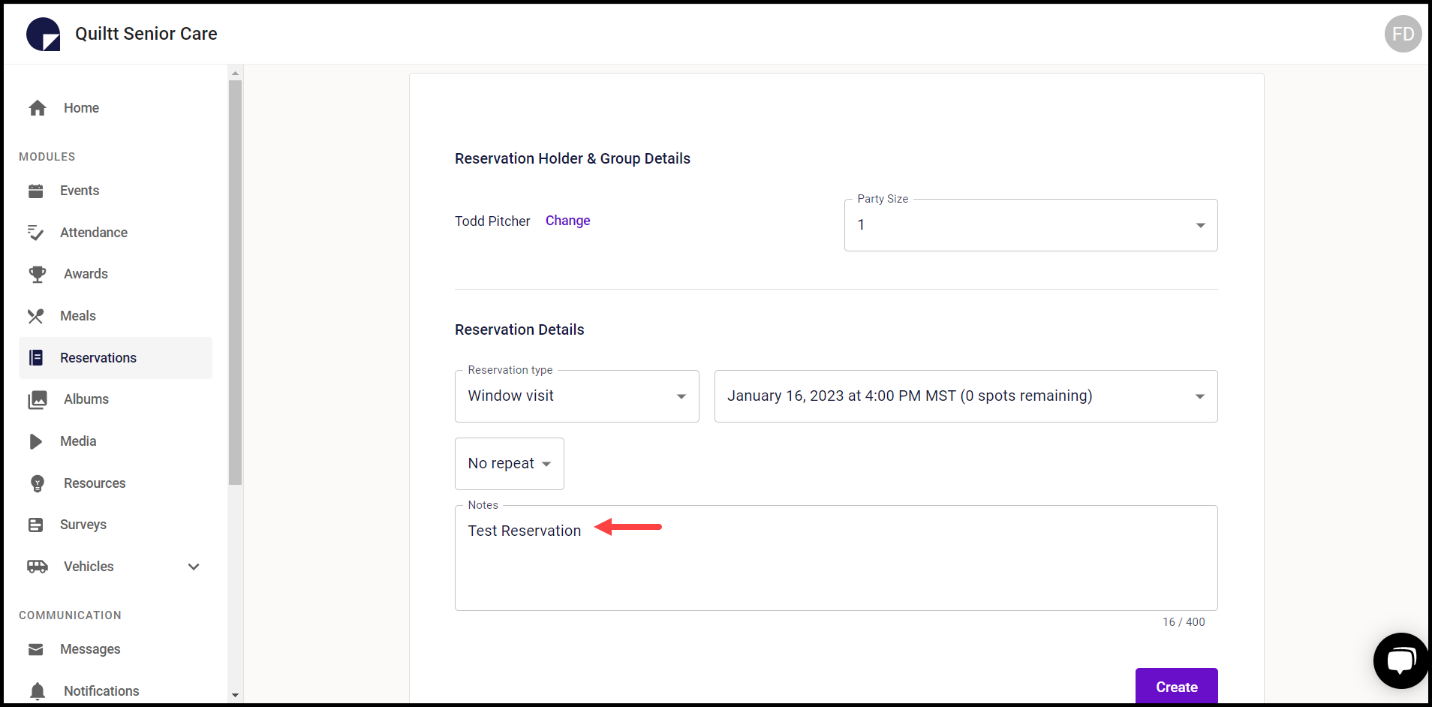1432x707 pixels.
Task: Expand the Vehicles submenu chevron
Action: (194, 567)
